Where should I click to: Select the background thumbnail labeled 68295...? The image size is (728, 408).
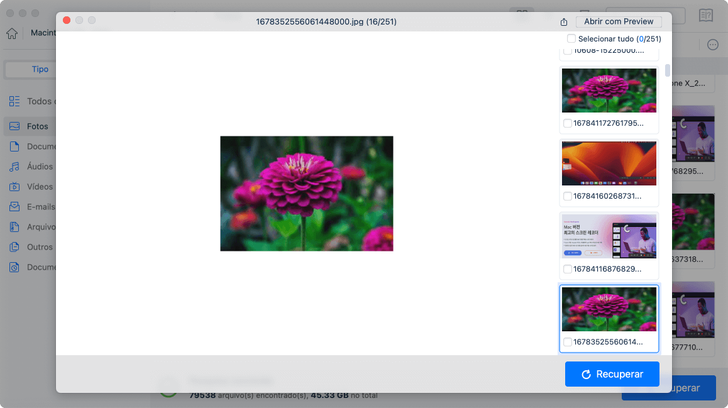(x=693, y=134)
